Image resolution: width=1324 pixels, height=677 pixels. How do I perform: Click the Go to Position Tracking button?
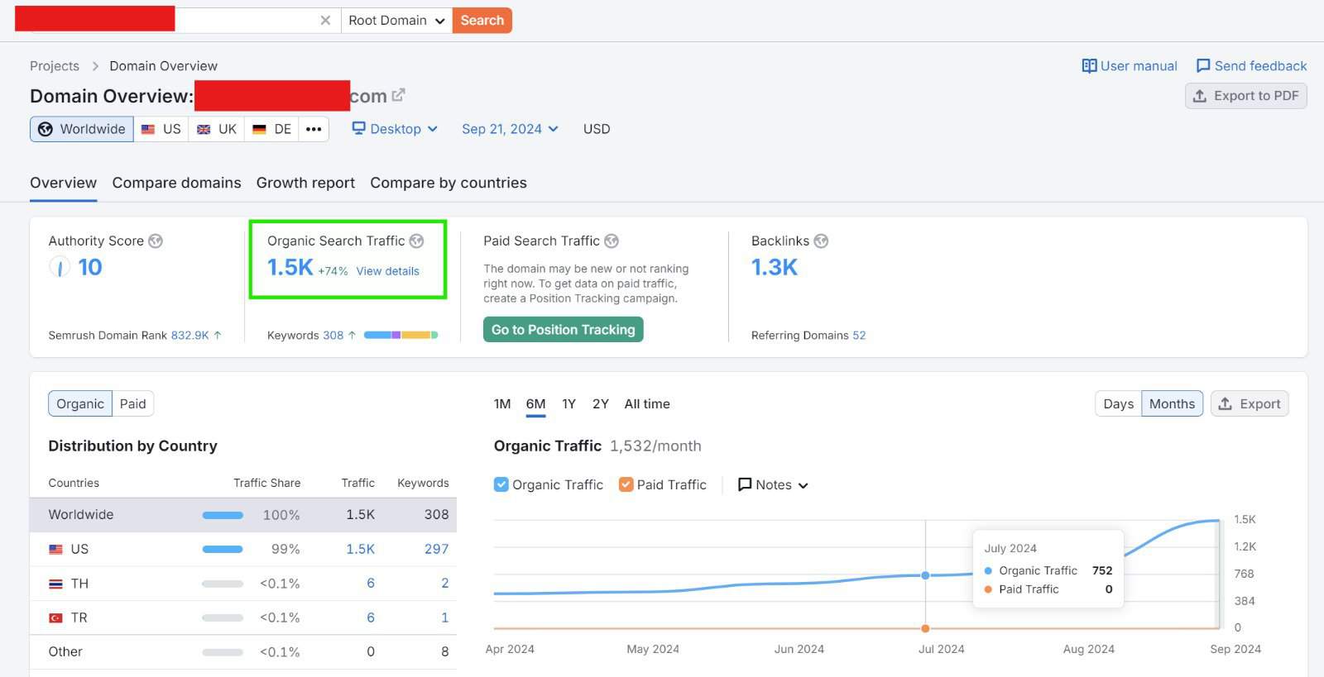coord(563,330)
